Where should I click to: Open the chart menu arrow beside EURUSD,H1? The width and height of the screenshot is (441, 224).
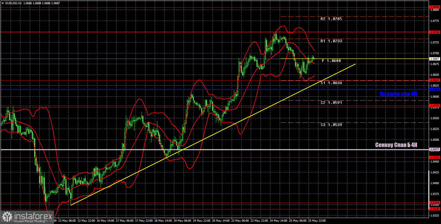point(3,3)
